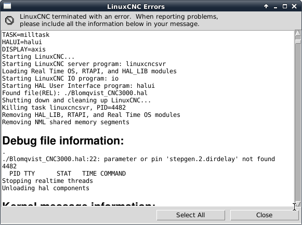
Task: Click the "Killing task linuxcncsvr, PID=4482" line
Action: click(64, 108)
